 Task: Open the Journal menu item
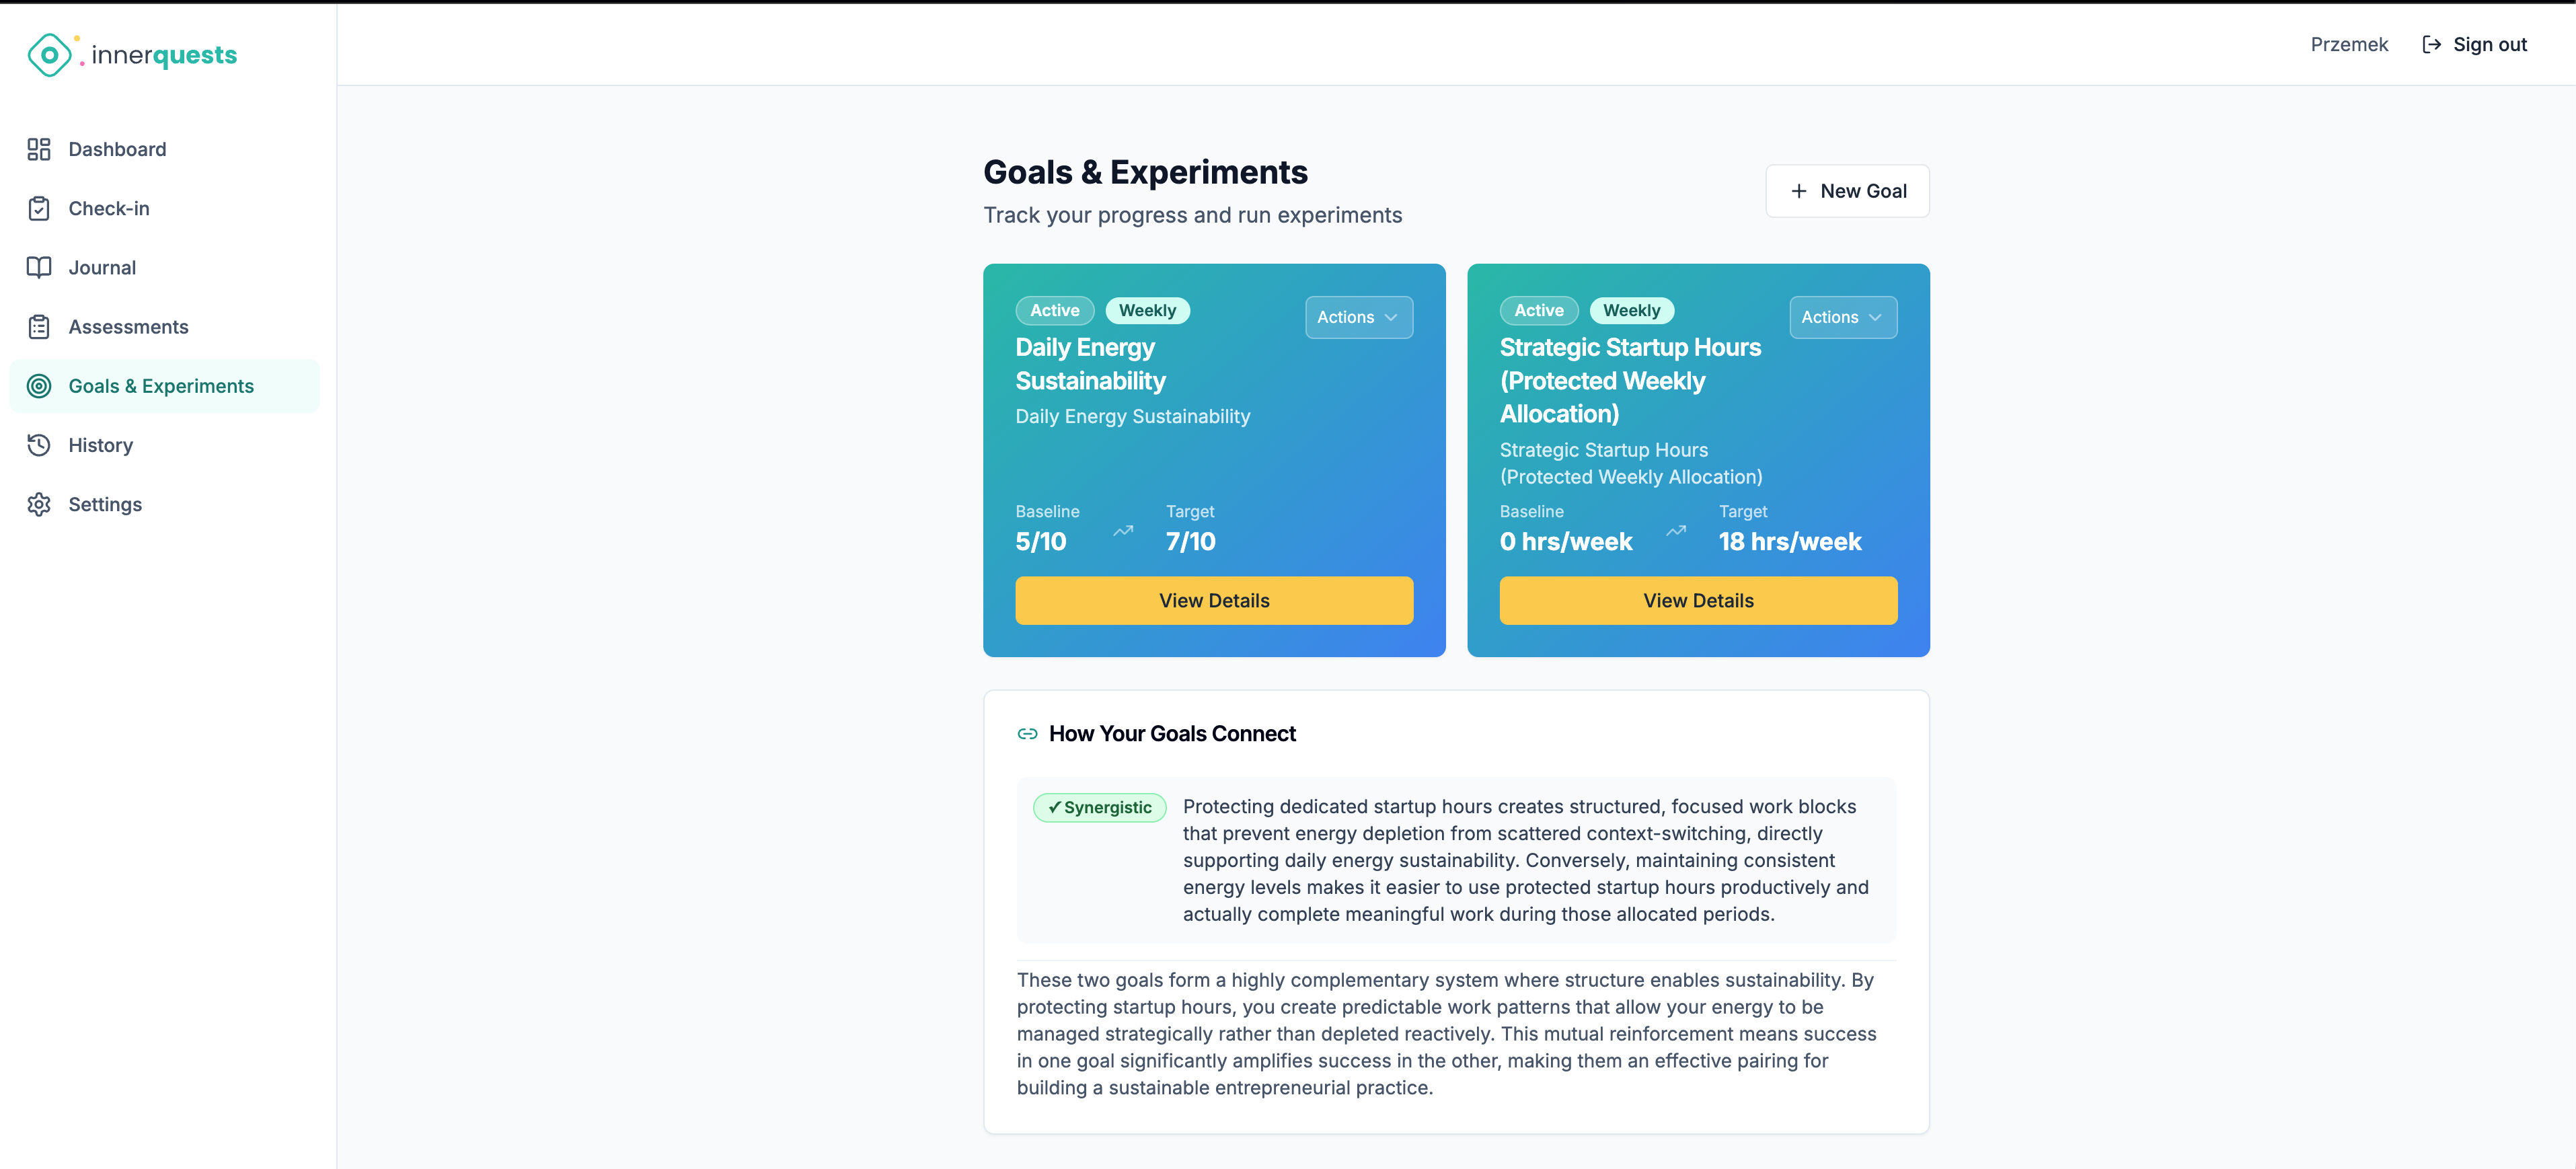102,267
